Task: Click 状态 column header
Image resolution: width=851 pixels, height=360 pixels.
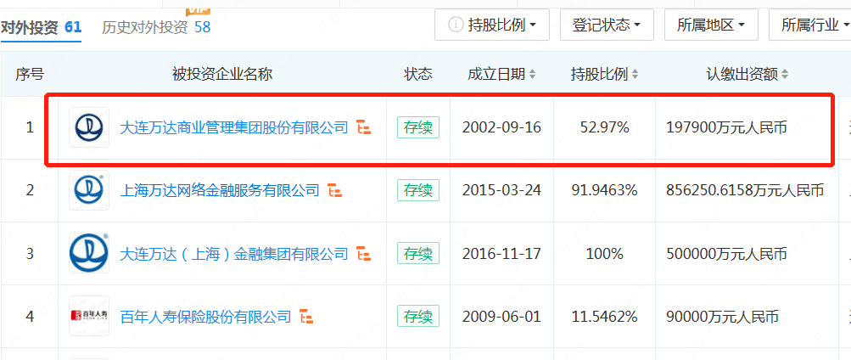Action: [x=418, y=75]
